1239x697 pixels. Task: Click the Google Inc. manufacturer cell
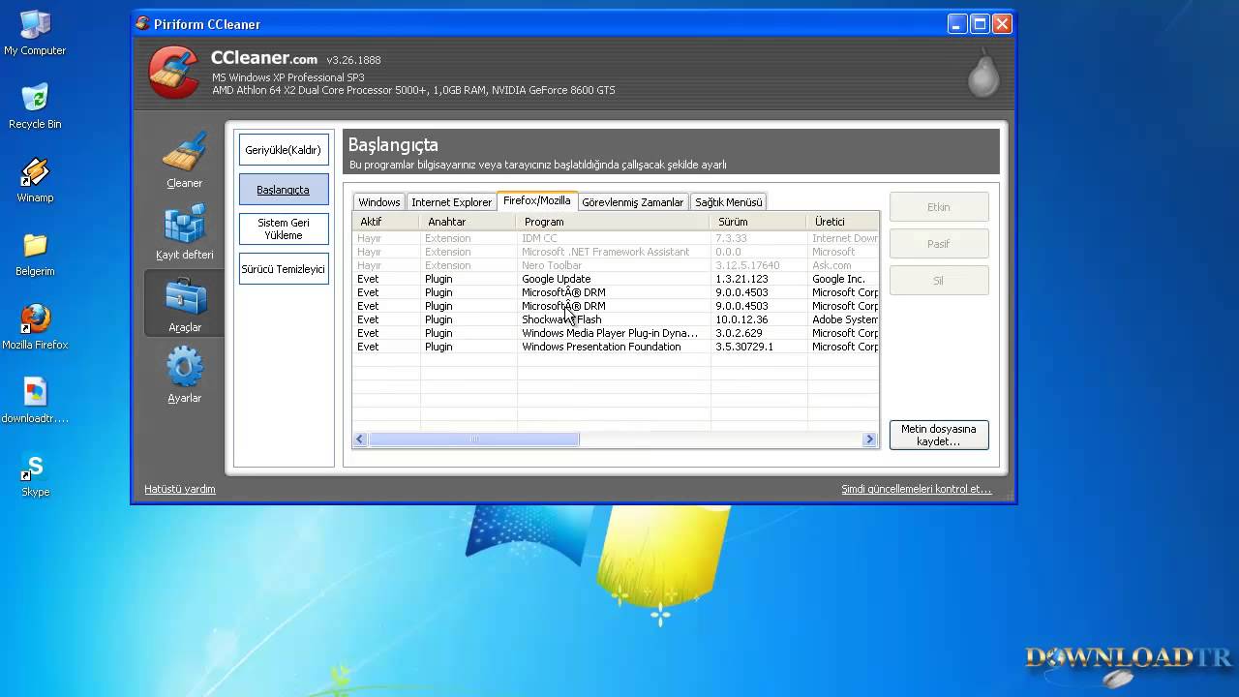point(838,279)
